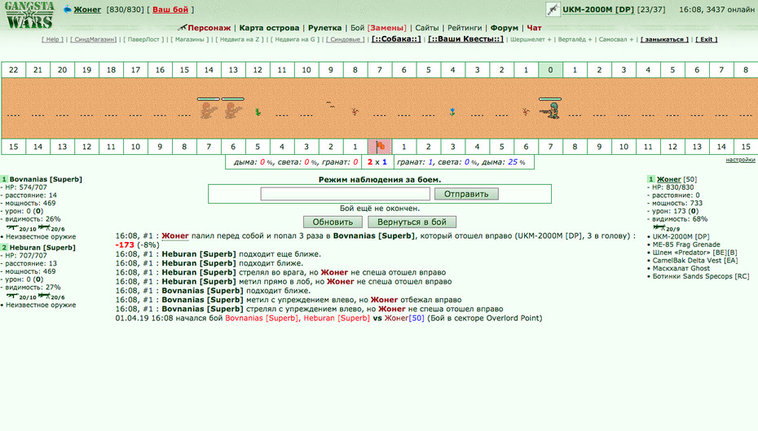Open the Рулетка menu item
The width and height of the screenshot is (758, 431).
tap(325, 28)
